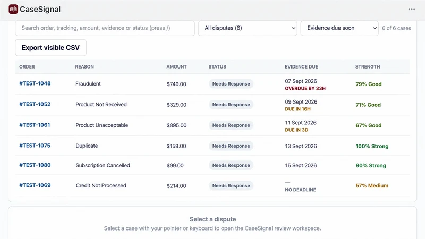
Task: Select the Fraudulent reason cell
Action: tap(88, 84)
